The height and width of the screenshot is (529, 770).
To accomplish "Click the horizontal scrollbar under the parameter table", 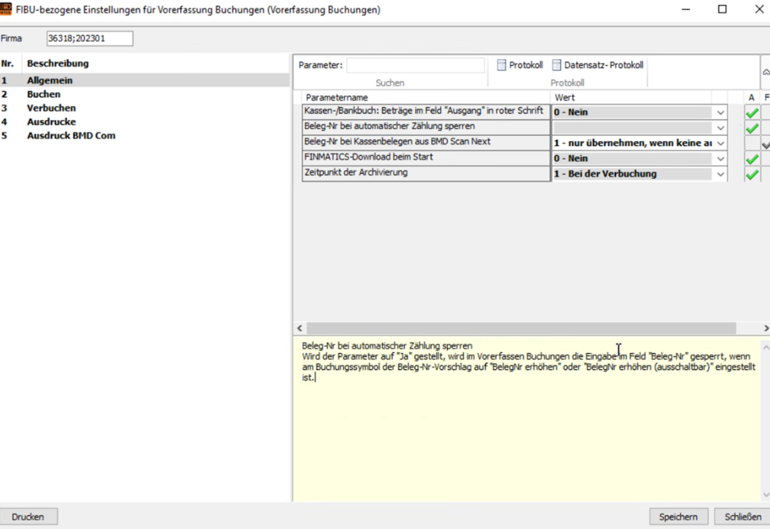I will coord(521,328).
